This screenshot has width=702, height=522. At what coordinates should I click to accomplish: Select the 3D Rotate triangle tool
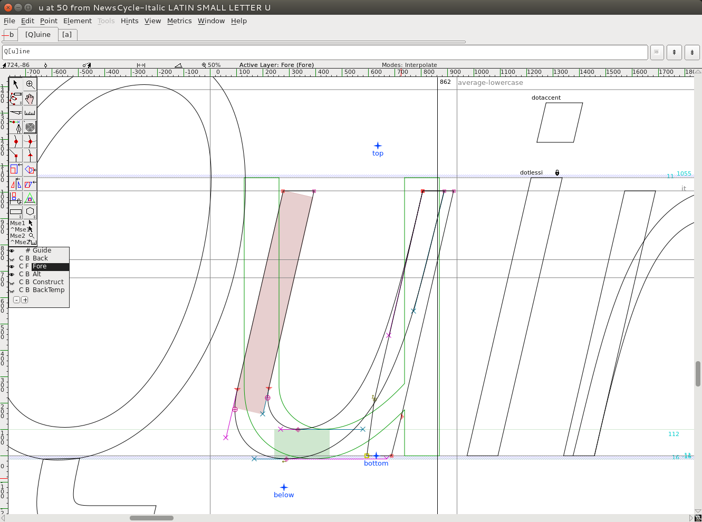click(x=30, y=198)
